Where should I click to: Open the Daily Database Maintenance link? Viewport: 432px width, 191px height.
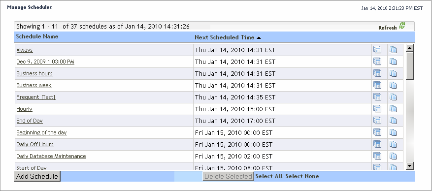[x=51, y=157]
